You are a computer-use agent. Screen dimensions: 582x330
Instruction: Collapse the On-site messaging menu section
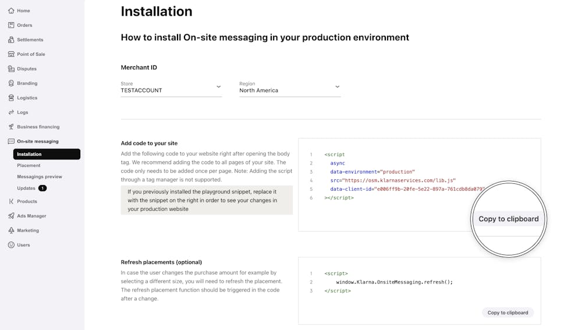pos(37,141)
